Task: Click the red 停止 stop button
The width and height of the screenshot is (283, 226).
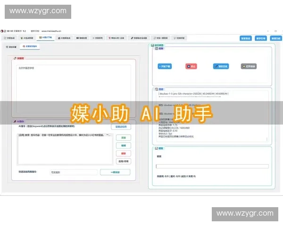Action: pos(191,66)
